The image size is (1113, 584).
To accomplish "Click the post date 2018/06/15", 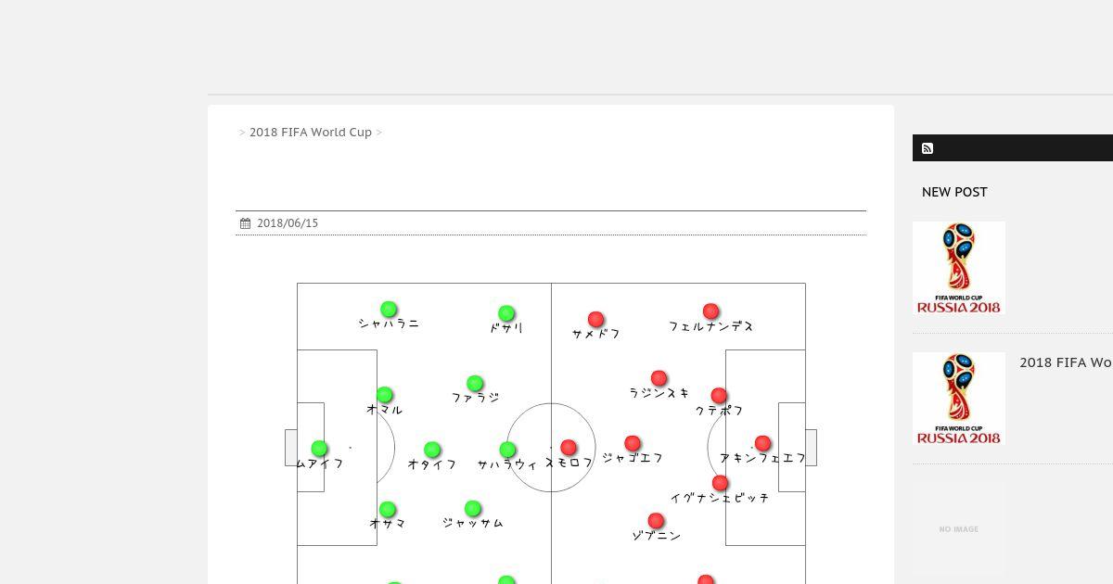I will [x=288, y=223].
